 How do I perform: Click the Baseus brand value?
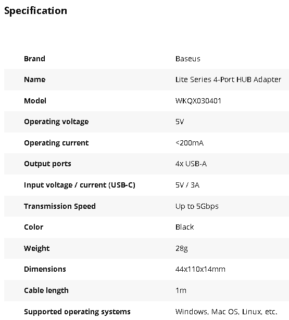188,59
